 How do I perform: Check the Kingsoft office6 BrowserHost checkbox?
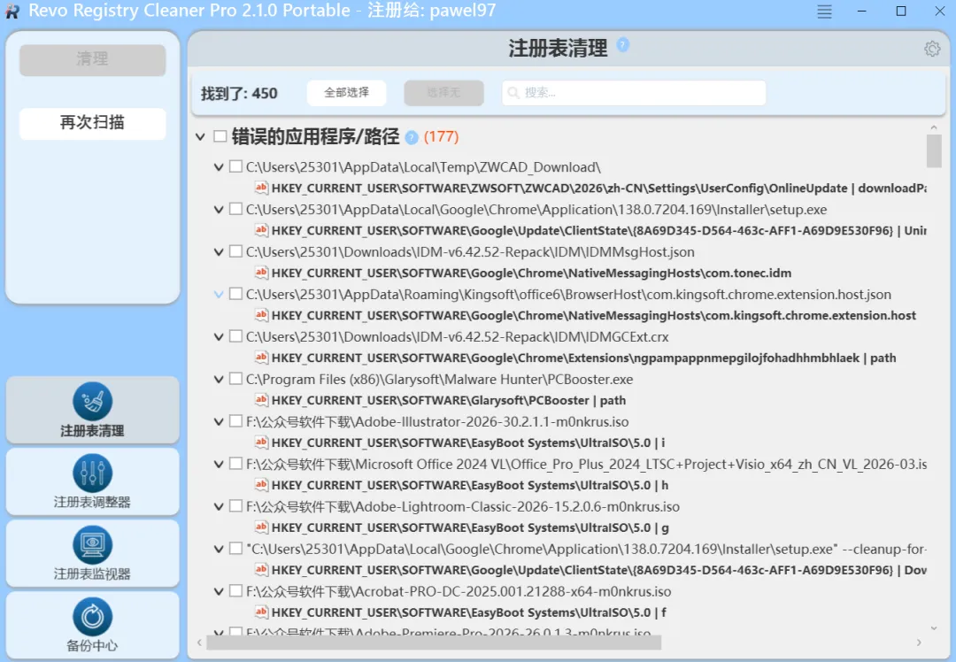coord(236,294)
